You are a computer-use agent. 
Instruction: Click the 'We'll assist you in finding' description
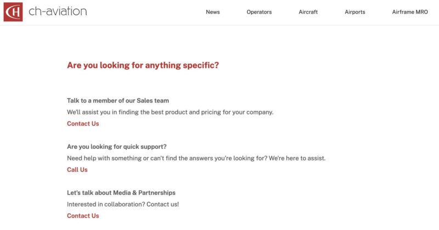[170, 112]
